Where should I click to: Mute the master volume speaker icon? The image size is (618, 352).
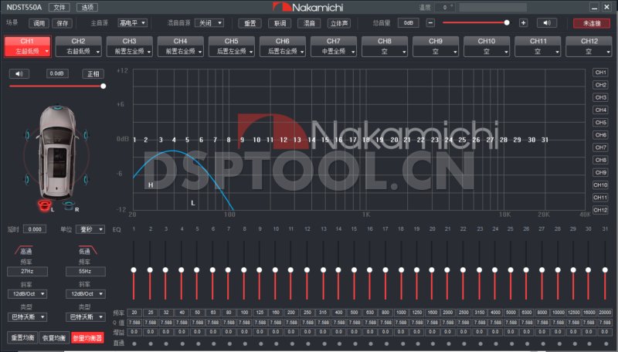point(546,23)
